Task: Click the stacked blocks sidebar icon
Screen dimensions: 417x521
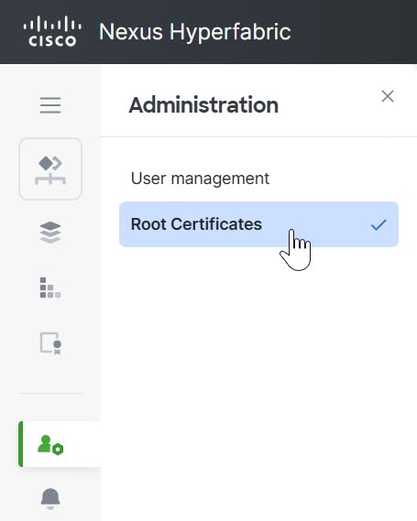Action: (50, 288)
